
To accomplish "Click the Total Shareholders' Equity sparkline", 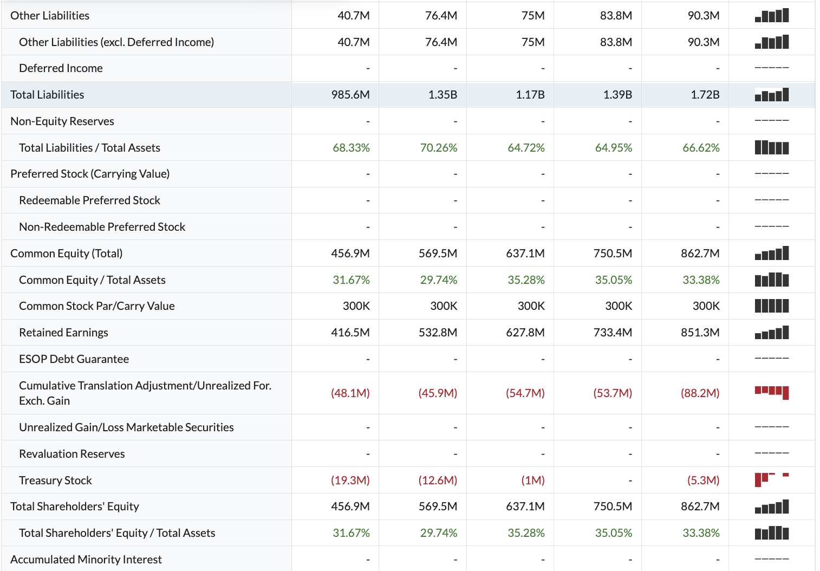I will [x=771, y=506].
